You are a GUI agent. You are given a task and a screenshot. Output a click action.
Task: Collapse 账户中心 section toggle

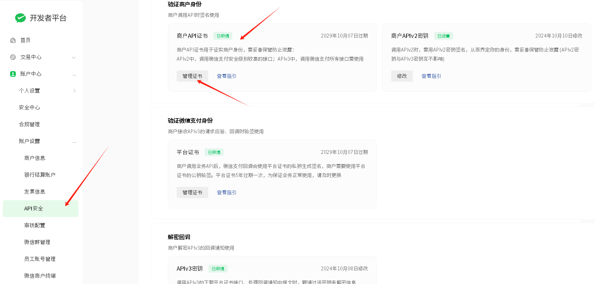74,75
